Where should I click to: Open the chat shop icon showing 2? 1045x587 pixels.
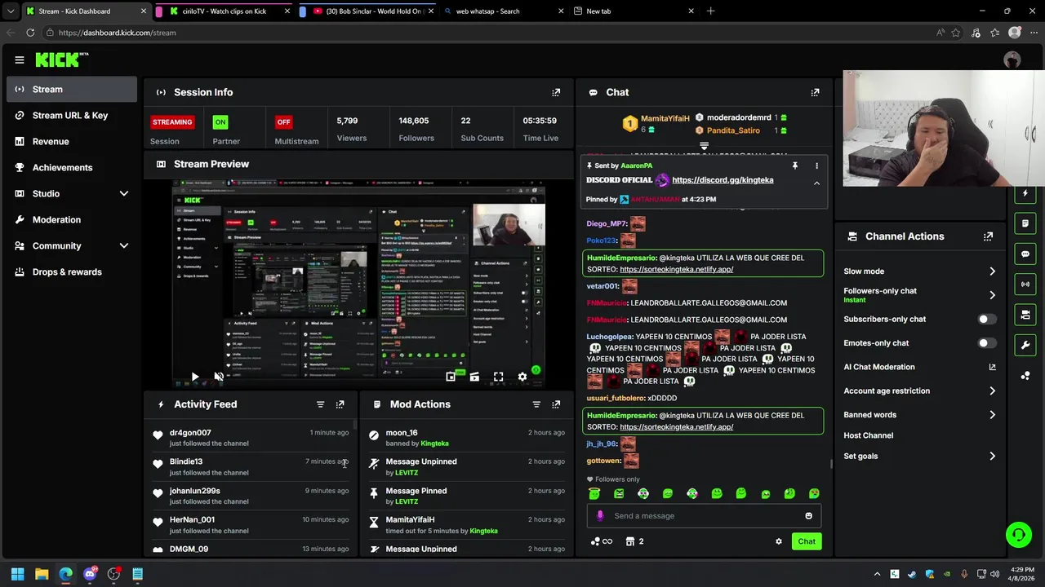point(634,541)
